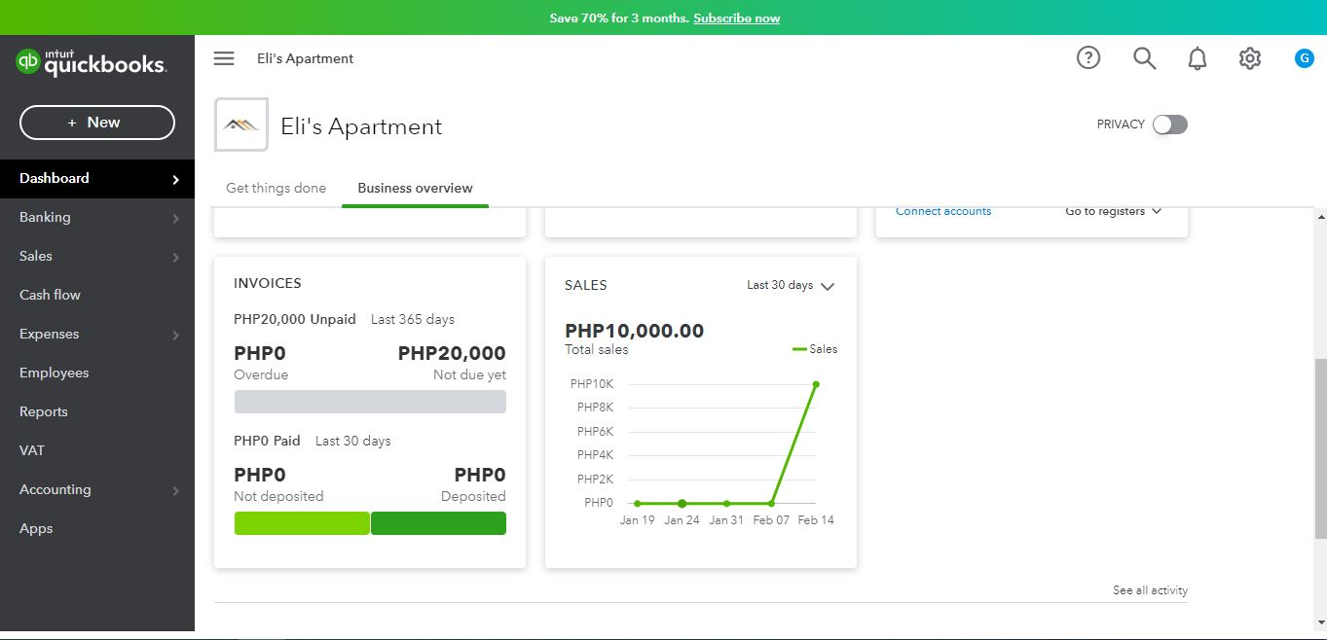
Task: Open notifications bell icon
Action: [1198, 58]
